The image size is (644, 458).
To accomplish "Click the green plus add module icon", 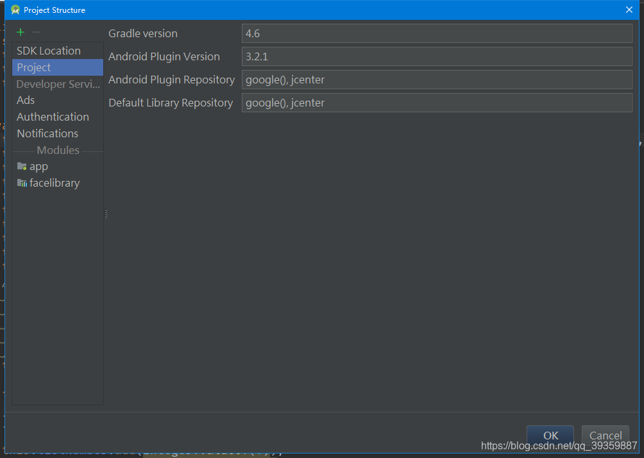I will coord(21,32).
